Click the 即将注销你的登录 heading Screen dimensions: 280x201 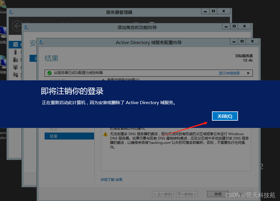pyautogui.click(x=72, y=91)
